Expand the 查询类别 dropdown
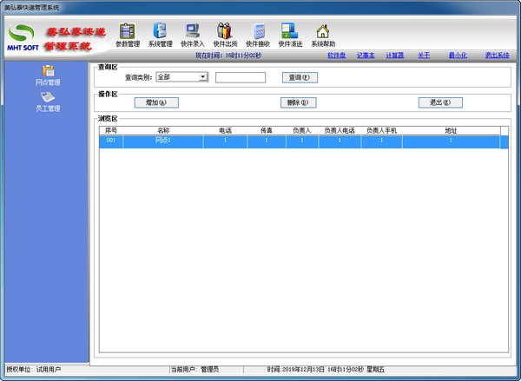The image size is (521, 381). tap(203, 77)
